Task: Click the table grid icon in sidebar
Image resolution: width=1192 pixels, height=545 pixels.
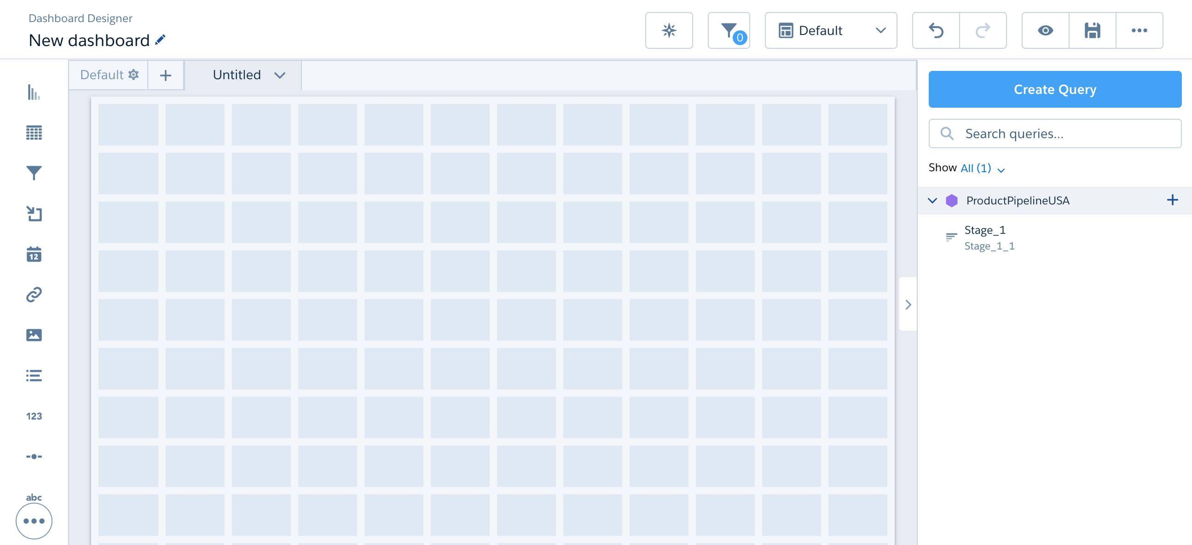Action: click(x=34, y=132)
